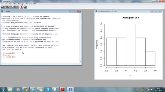The image size is (165, 92).
Task: Stop current computation with red icon
Action: click(22, 7)
